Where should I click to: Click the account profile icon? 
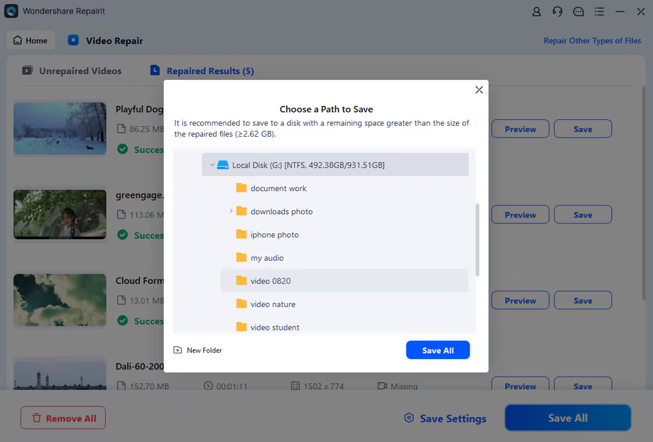point(536,12)
